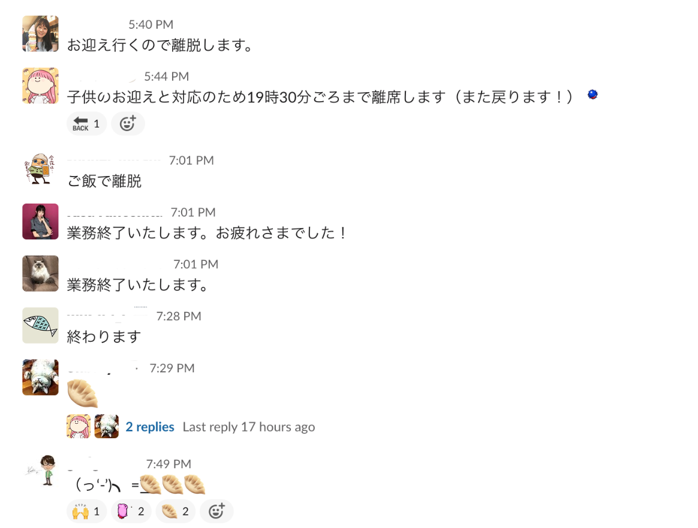Click the pink-haired replier avatar in thread summary
Viewport: 698px width, 528px height.
(79, 426)
